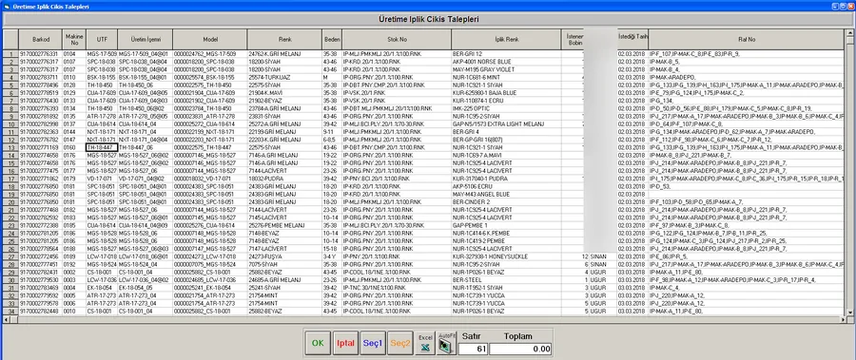Click UTF cell TH-18-447 in row 13
The width and height of the screenshot is (856, 360).
pyautogui.click(x=102, y=147)
